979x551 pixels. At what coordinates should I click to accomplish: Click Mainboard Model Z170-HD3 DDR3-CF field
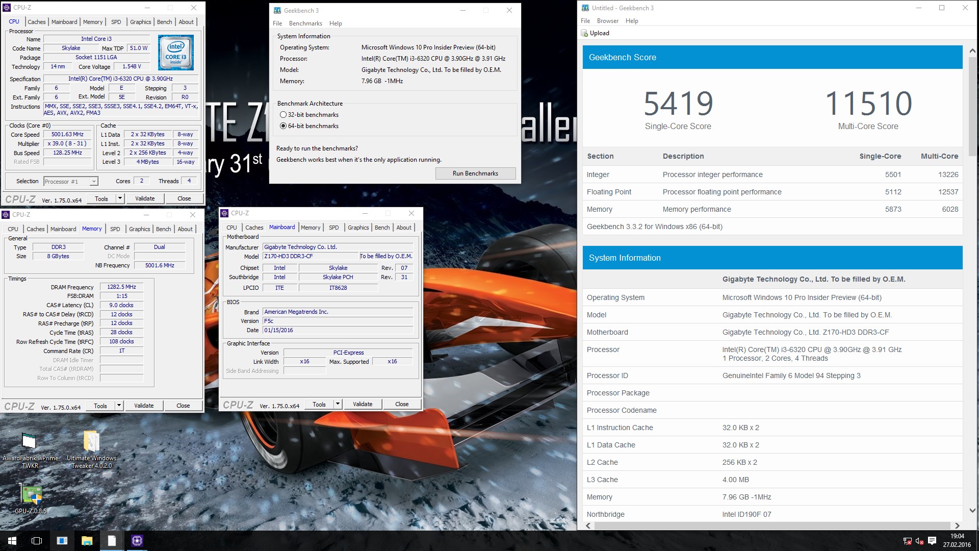pos(310,256)
